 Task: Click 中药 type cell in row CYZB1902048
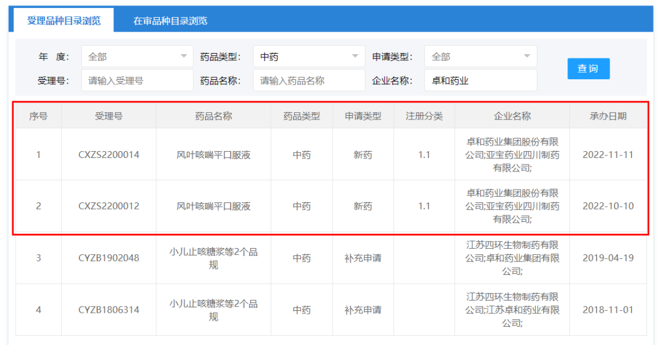[302, 258]
